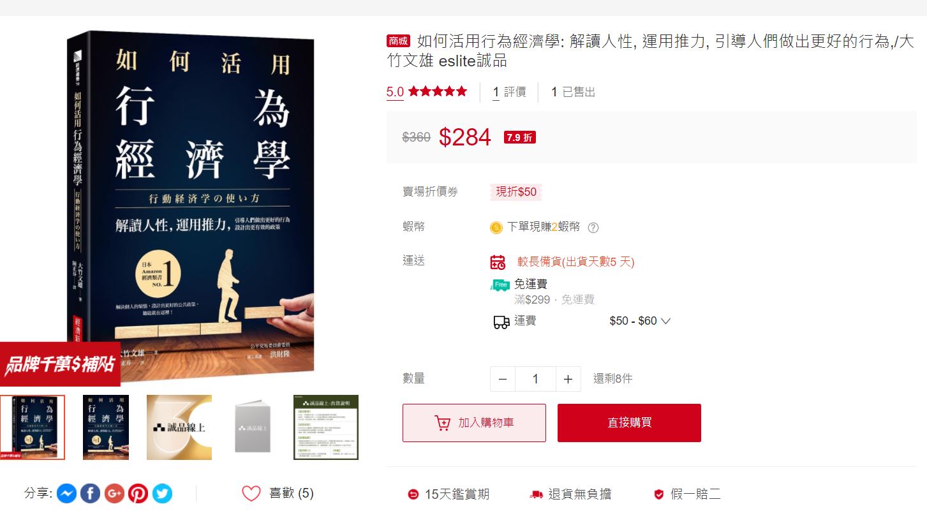Open the 1 評價 ratings link
This screenshot has width=927, height=518.
[x=509, y=92]
